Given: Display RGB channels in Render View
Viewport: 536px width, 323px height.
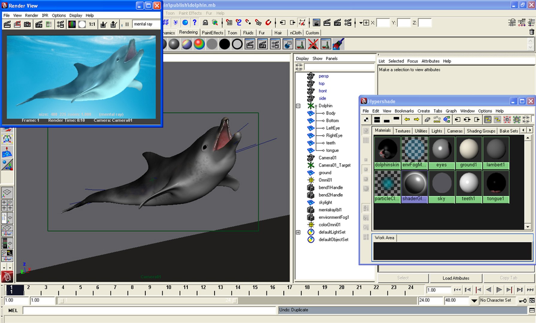Looking at the screenshot, I should [72, 24].
